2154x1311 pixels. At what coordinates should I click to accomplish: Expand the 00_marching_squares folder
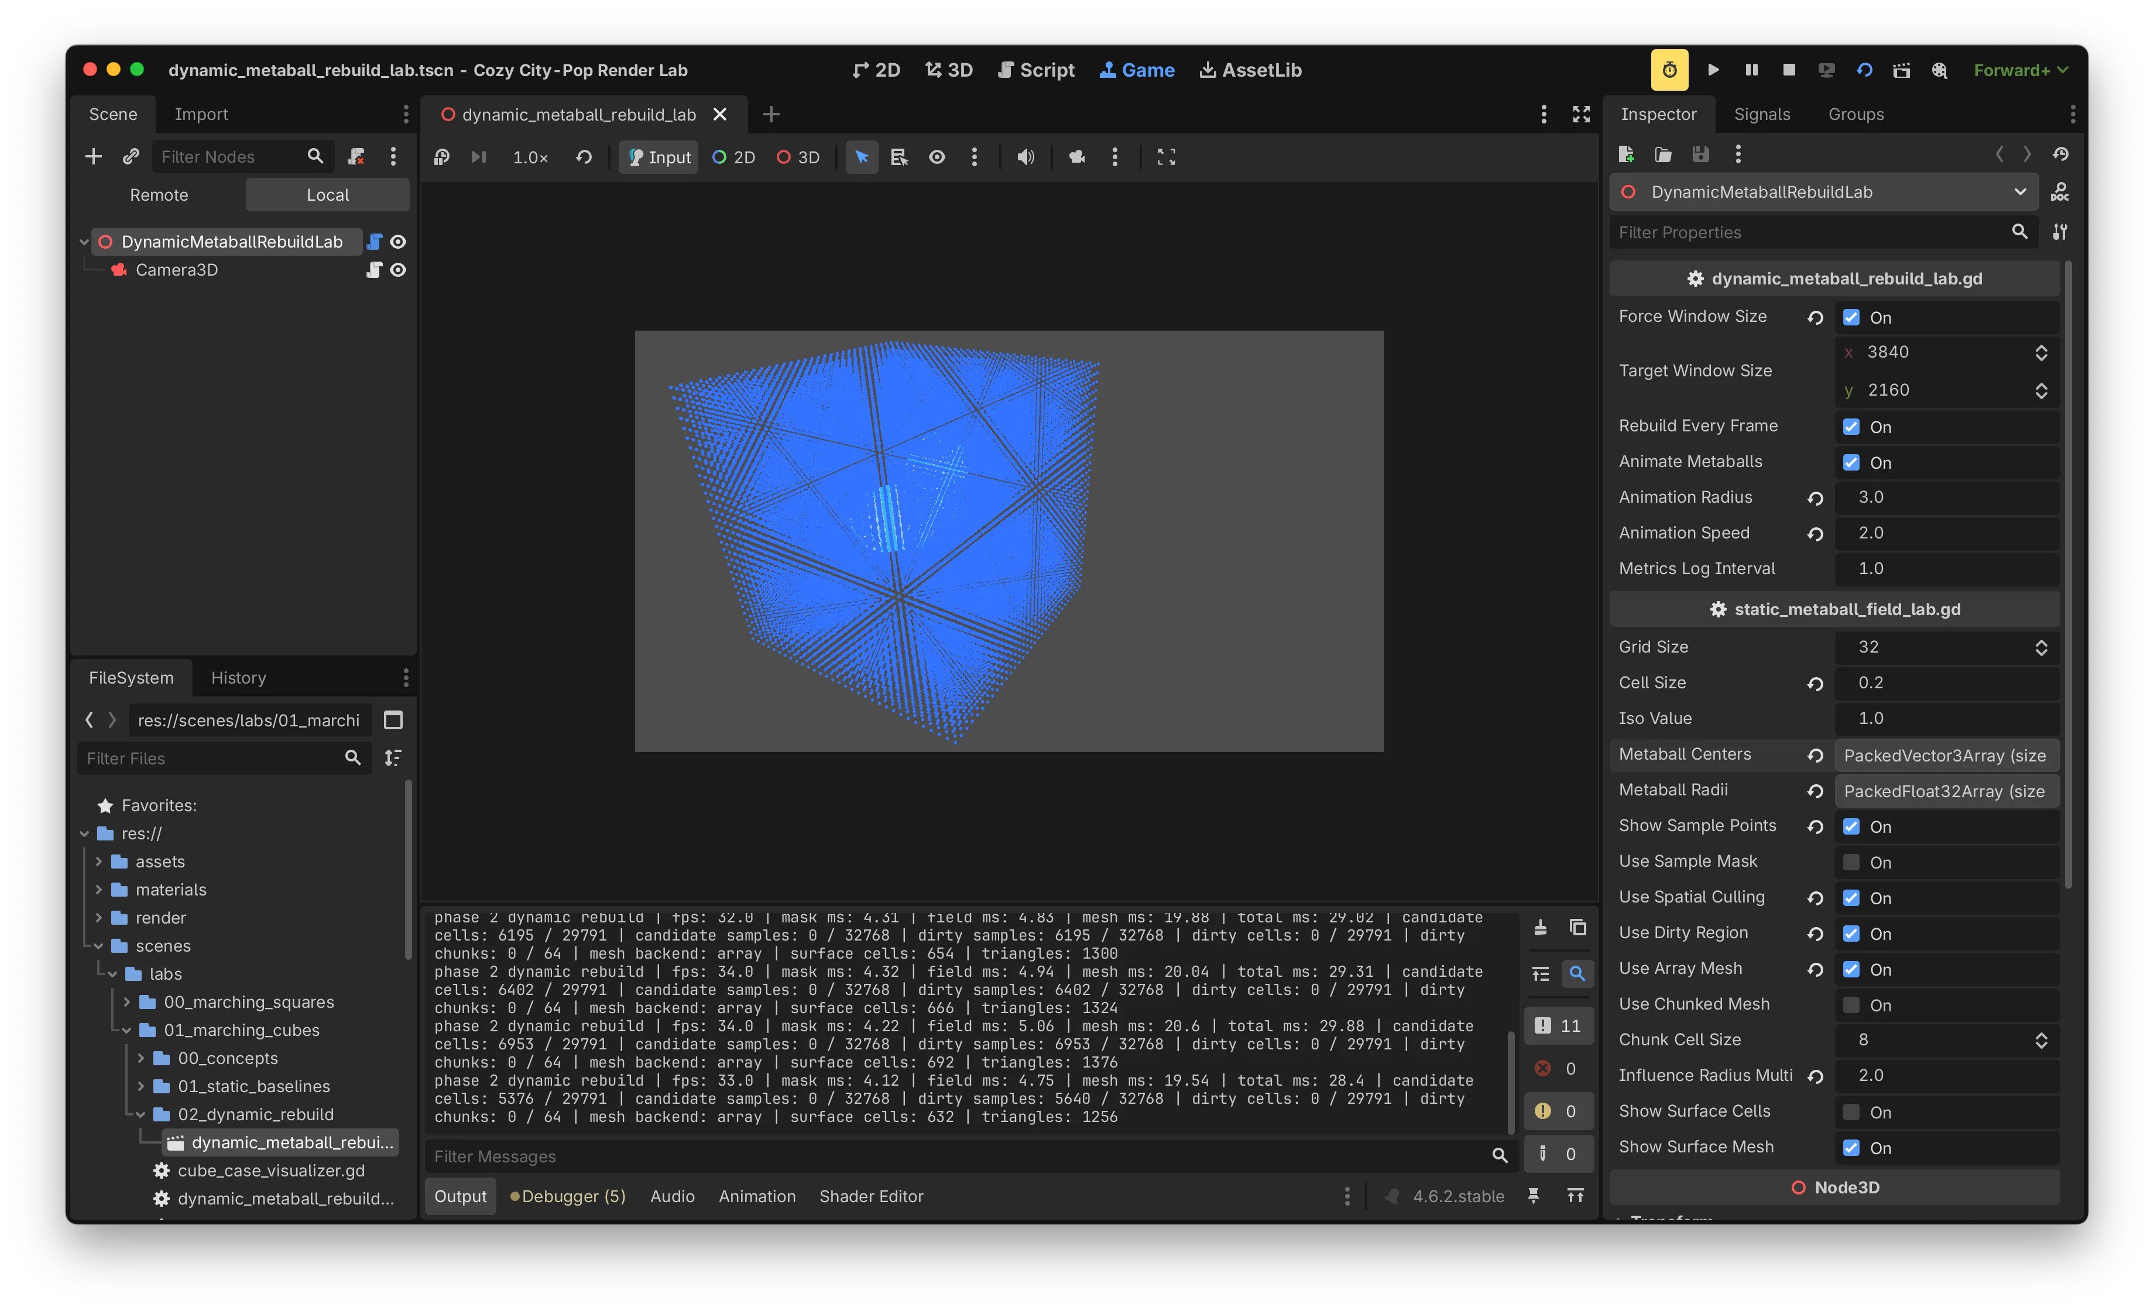click(x=127, y=1001)
